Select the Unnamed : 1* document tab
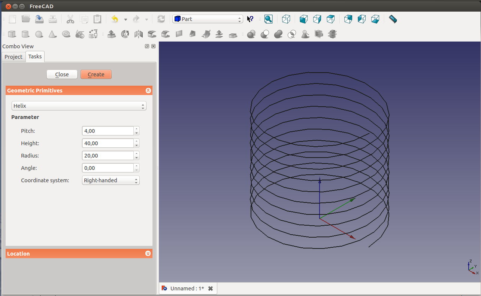 coord(187,289)
